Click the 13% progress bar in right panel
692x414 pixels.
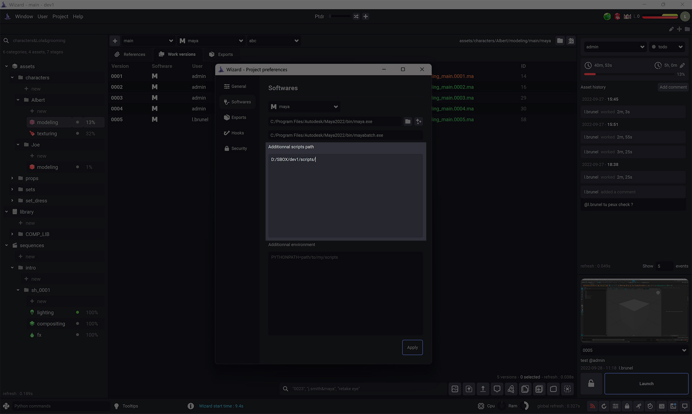[629, 74]
